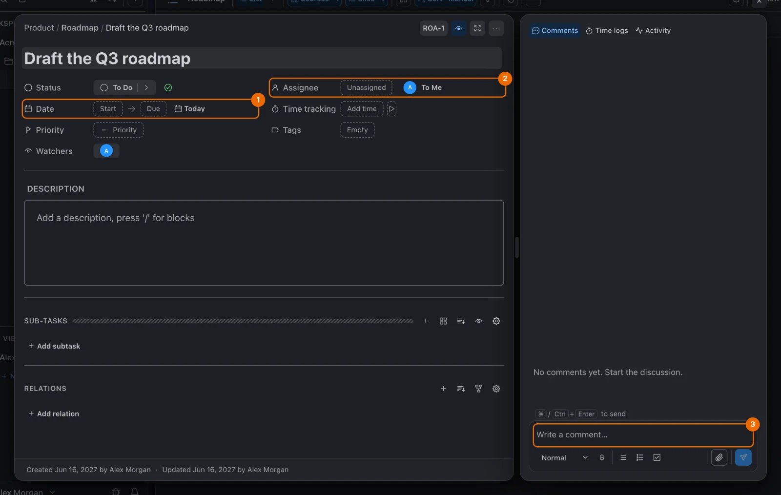Insert numbered list in comment editor
The image size is (781, 495).
[x=640, y=457]
